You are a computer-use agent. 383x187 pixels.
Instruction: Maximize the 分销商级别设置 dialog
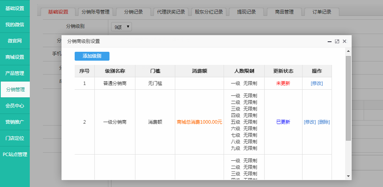click(337, 41)
